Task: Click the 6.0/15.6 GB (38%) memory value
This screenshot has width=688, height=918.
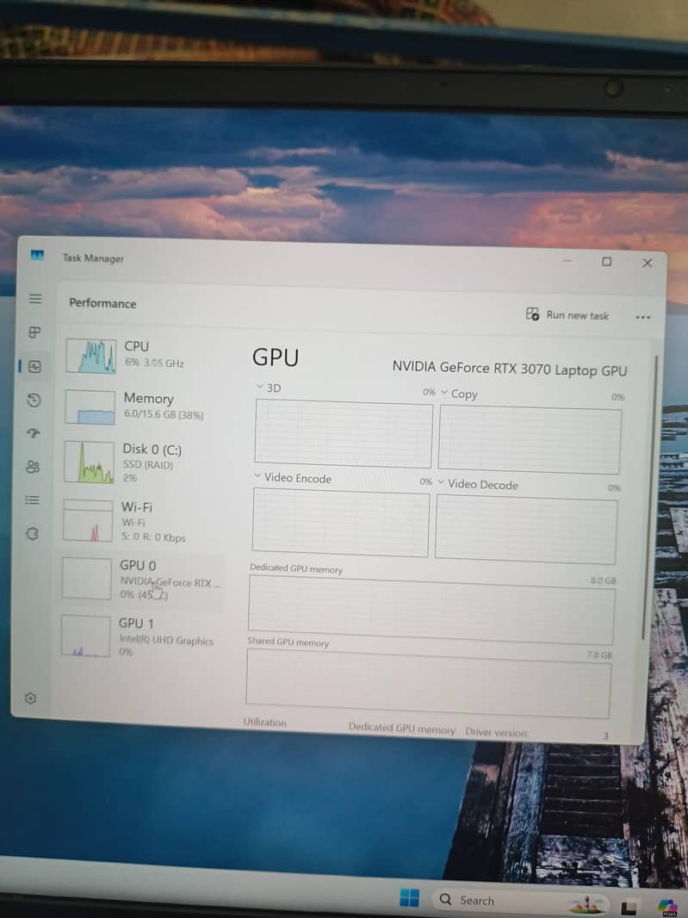Action: [164, 414]
